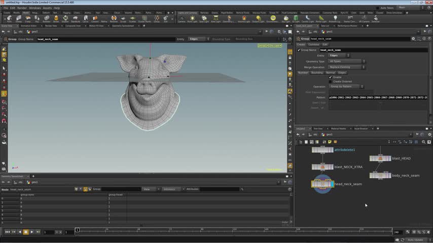Open the Operation Group by Pattern dropdown
The width and height of the screenshot is (433, 243).
(347, 87)
